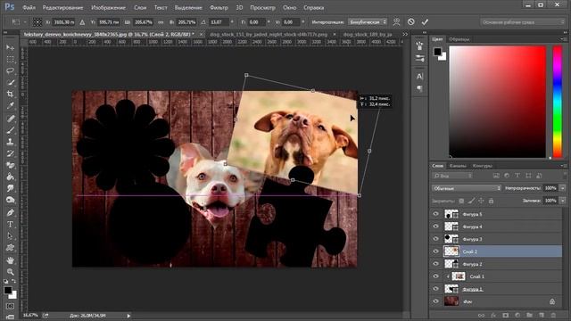Toggle visibility of Слой 1 layer

[435, 276]
